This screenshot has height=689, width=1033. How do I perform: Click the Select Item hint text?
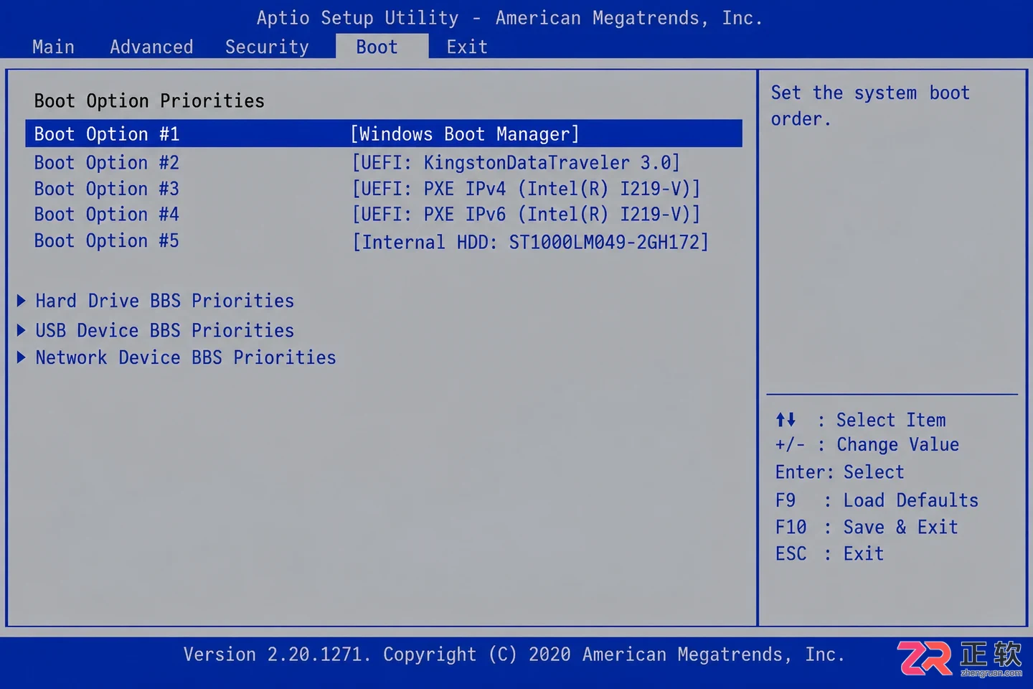coord(891,420)
